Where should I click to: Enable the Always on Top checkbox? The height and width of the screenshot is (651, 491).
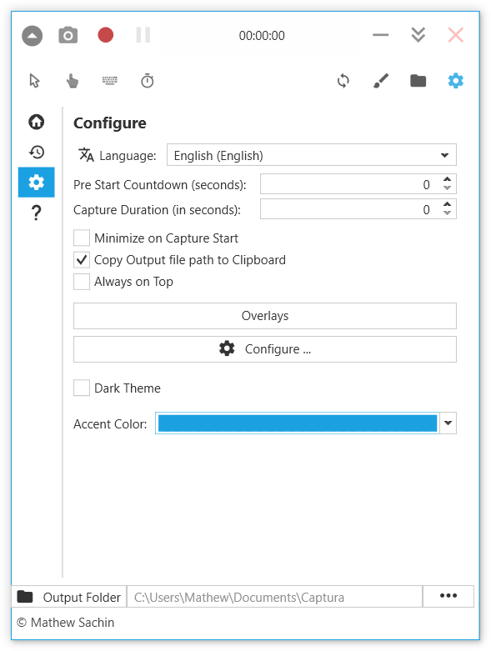click(x=82, y=282)
